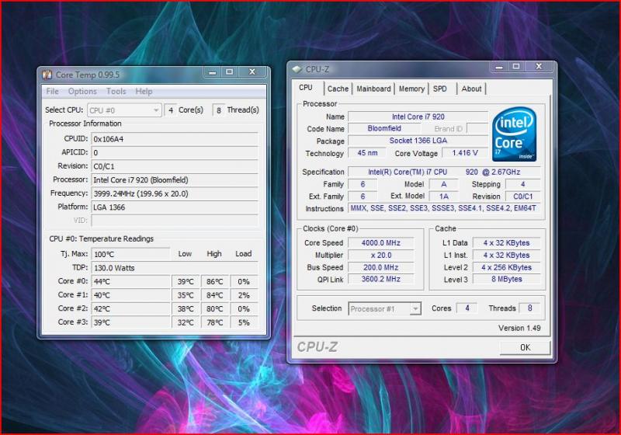Open the Help menu in Core Temp
Screen dimensions: 621x435
point(144,91)
